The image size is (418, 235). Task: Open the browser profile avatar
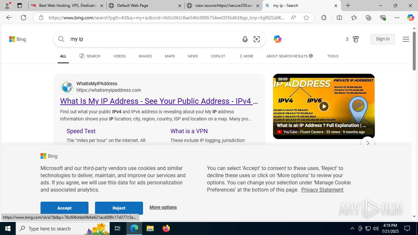click(x=7, y=6)
